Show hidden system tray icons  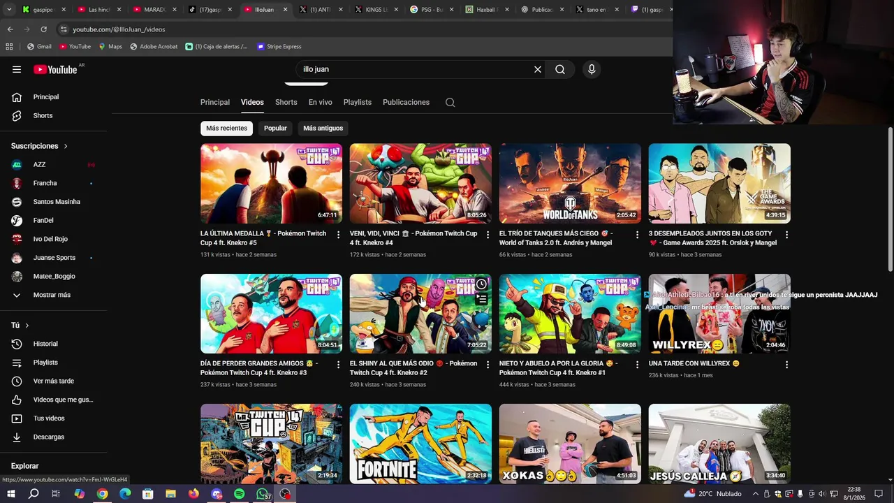point(756,494)
